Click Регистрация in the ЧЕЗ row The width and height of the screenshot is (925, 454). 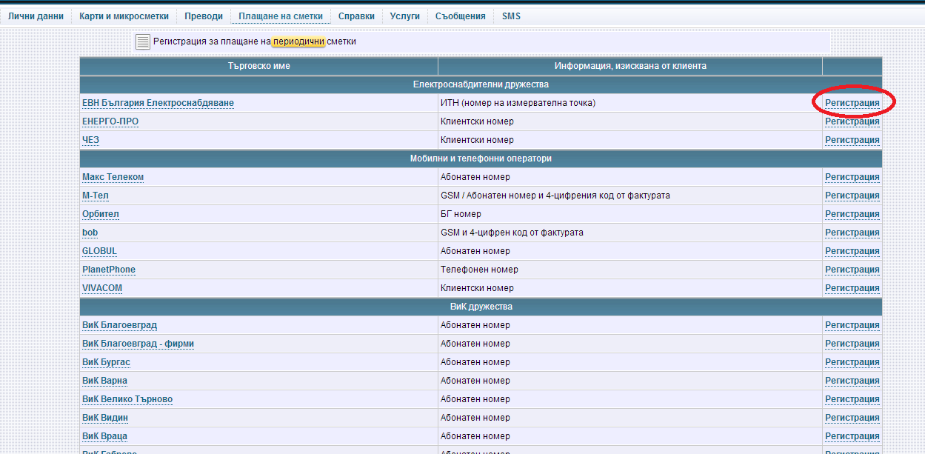pyautogui.click(x=852, y=140)
